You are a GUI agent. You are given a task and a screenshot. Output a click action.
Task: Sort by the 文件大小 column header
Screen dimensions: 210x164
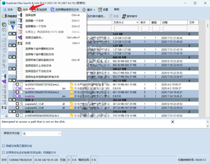click(125, 22)
